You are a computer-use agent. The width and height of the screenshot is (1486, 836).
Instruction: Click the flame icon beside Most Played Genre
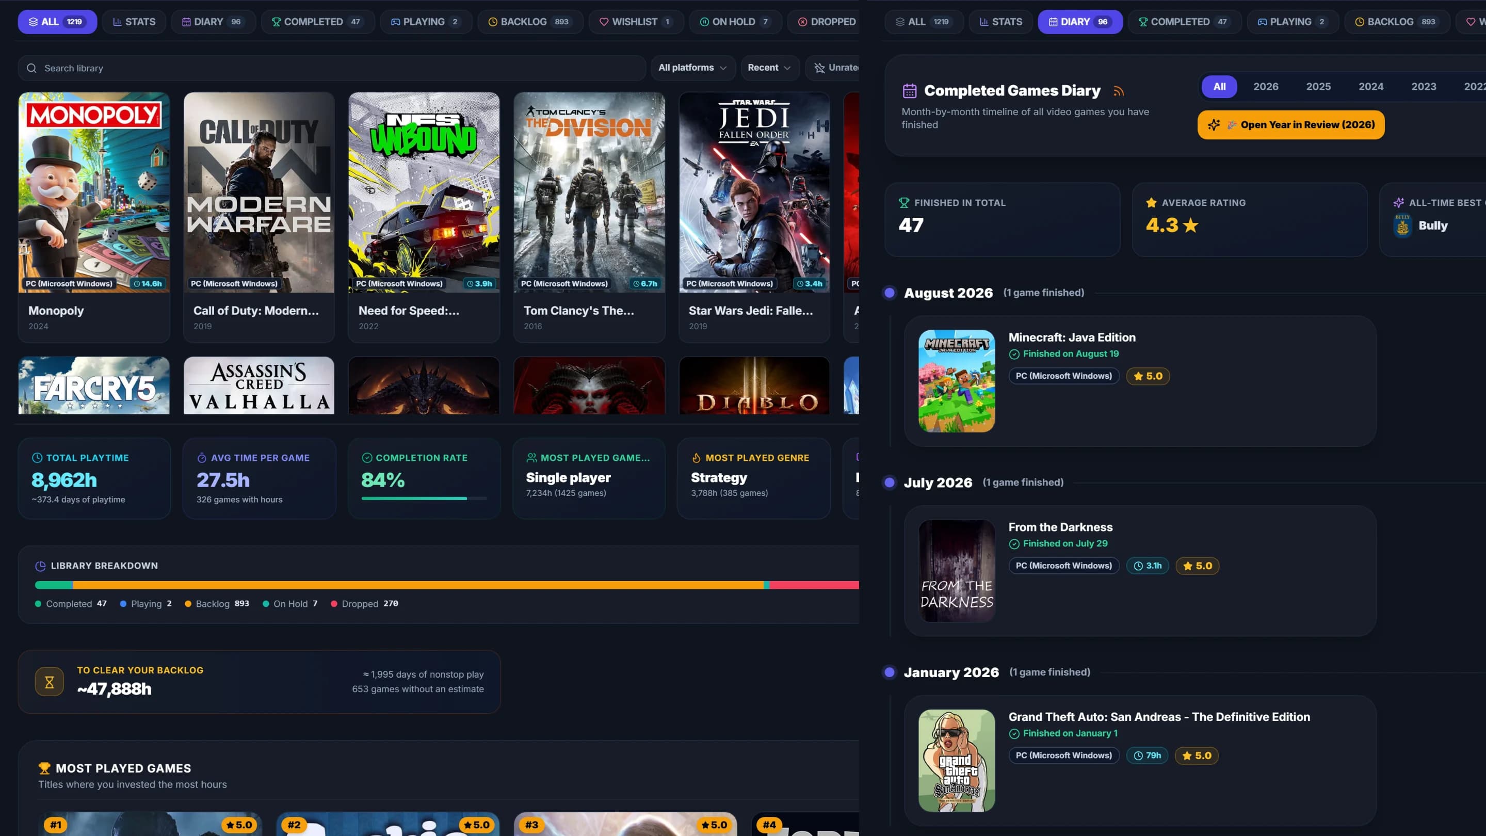click(x=696, y=458)
